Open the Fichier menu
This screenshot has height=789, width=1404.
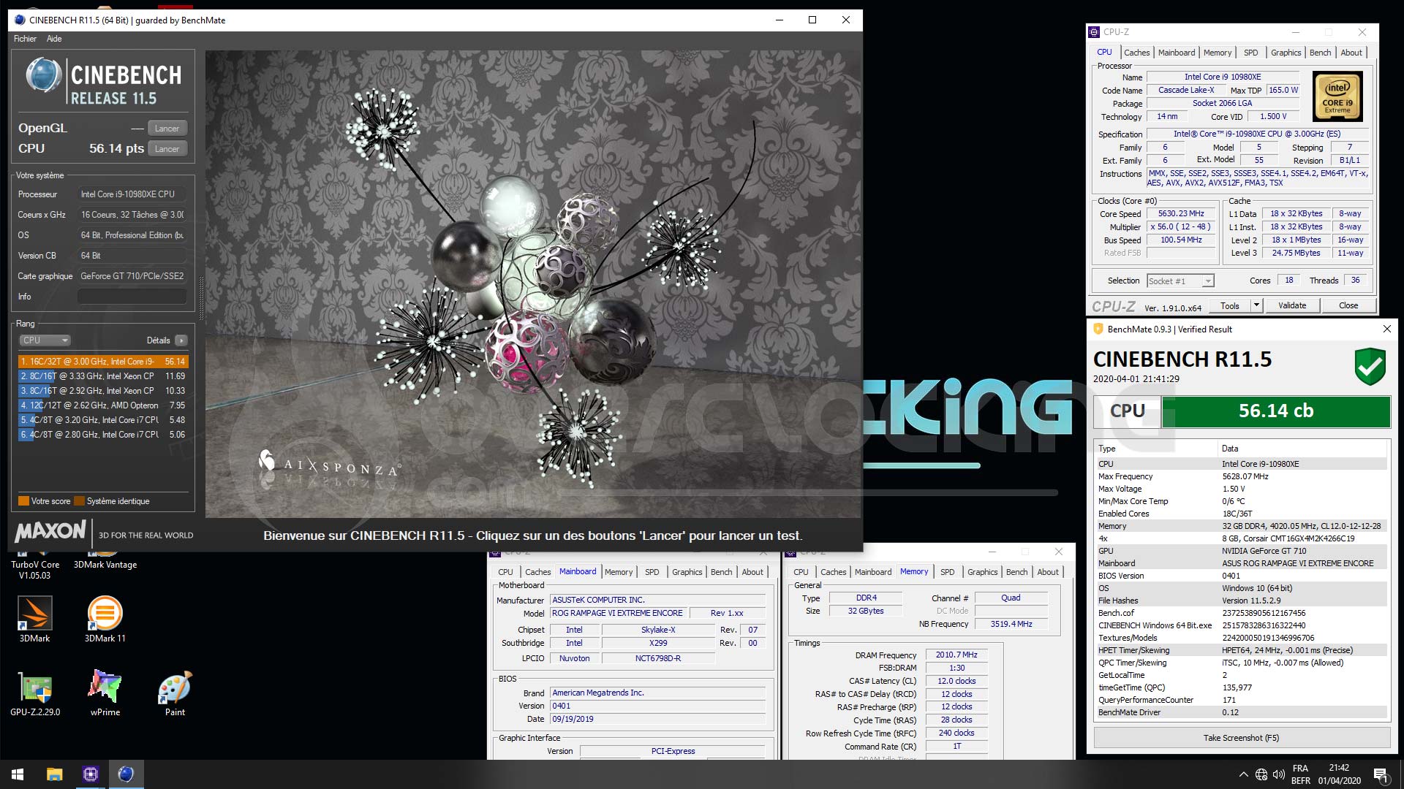[x=25, y=39]
